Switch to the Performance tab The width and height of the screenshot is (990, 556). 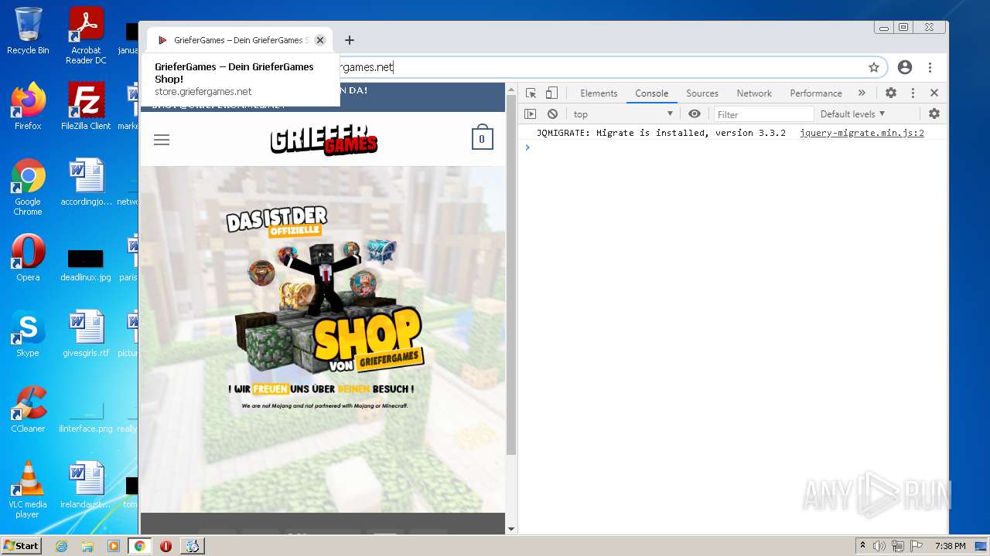tap(816, 93)
